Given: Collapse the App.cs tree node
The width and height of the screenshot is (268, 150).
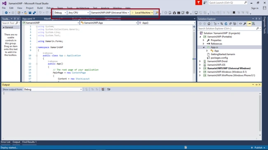Looking at the screenshot, I should click(204, 47).
